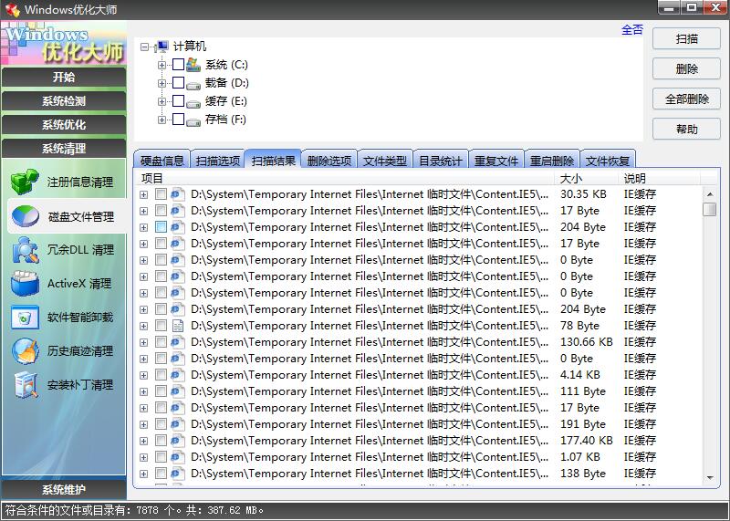
Task: Click the text document icon of 78 Byte row
Action: [x=177, y=326]
